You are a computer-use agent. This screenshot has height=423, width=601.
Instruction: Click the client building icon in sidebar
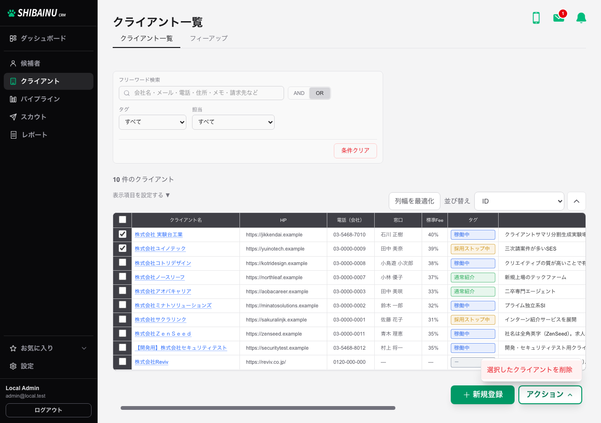[x=13, y=81]
